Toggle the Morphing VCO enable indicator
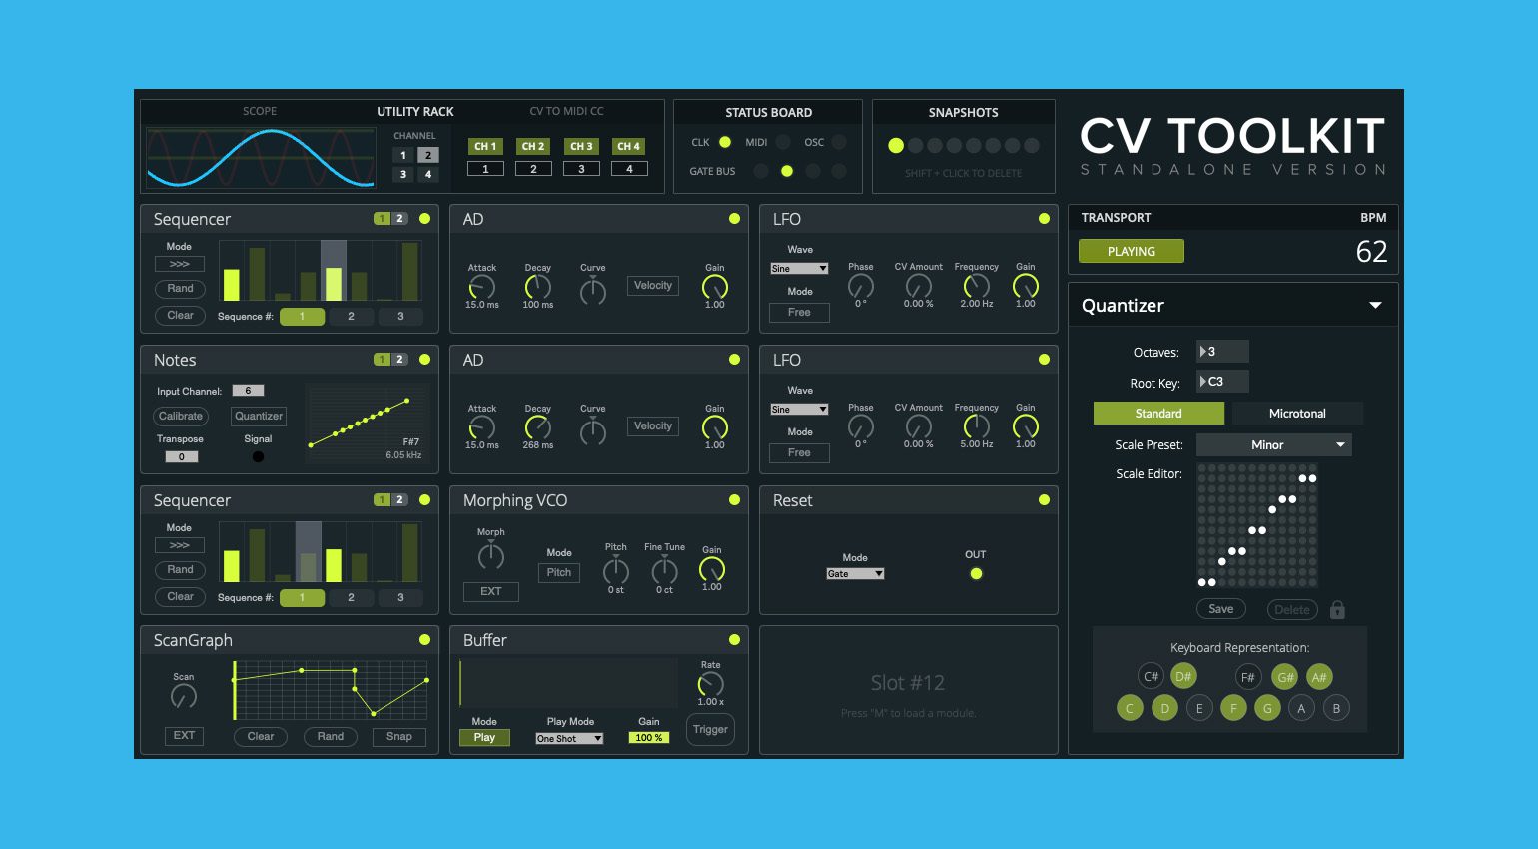1538x849 pixels. [734, 499]
